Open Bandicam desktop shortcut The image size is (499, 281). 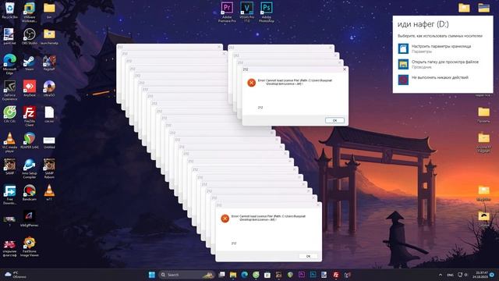click(x=30, y=193)
